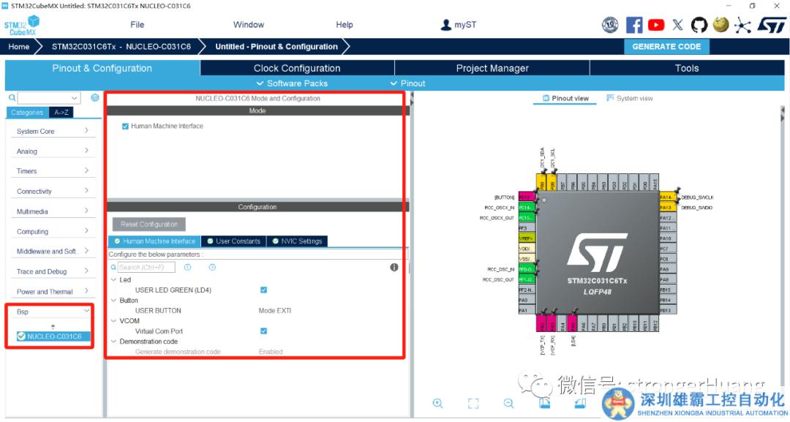Switch to Clock Configuration tab

297,68
